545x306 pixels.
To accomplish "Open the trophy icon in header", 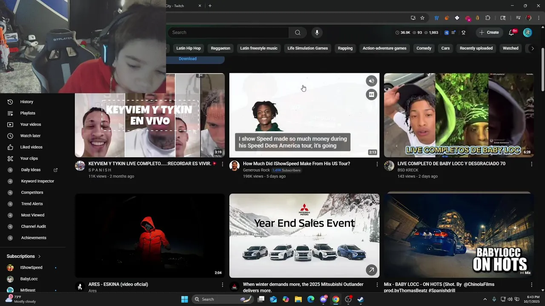I will click(x=463, y=32).
